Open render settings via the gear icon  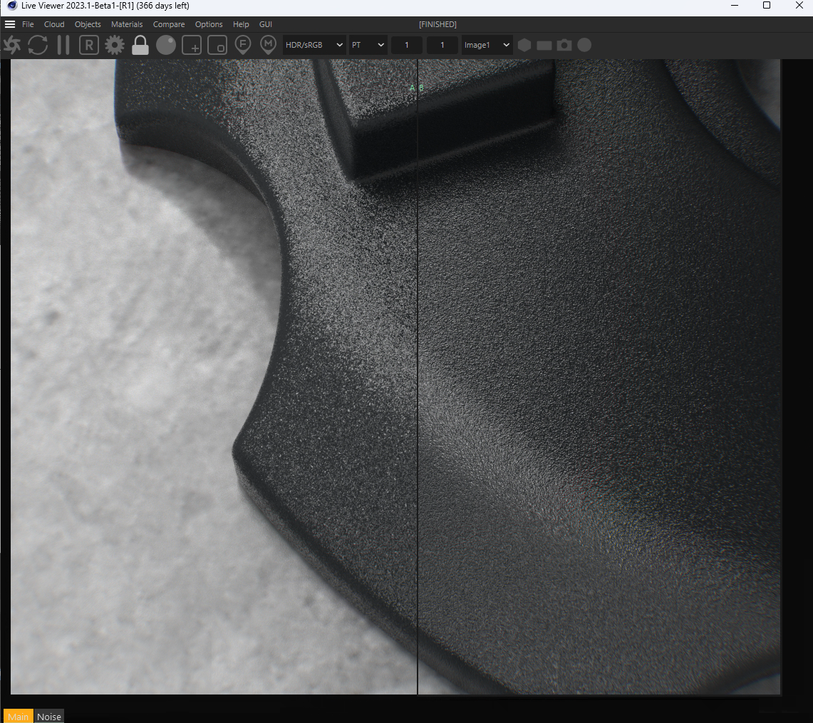pos(115,45)
